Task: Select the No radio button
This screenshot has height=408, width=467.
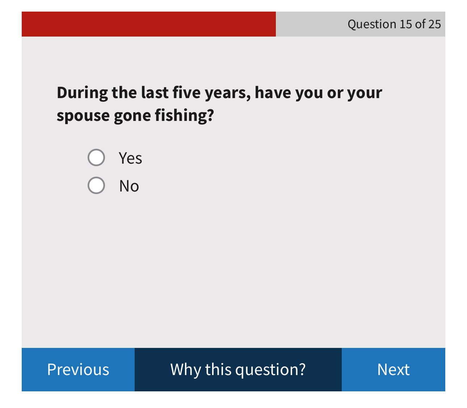Action: 96,185
